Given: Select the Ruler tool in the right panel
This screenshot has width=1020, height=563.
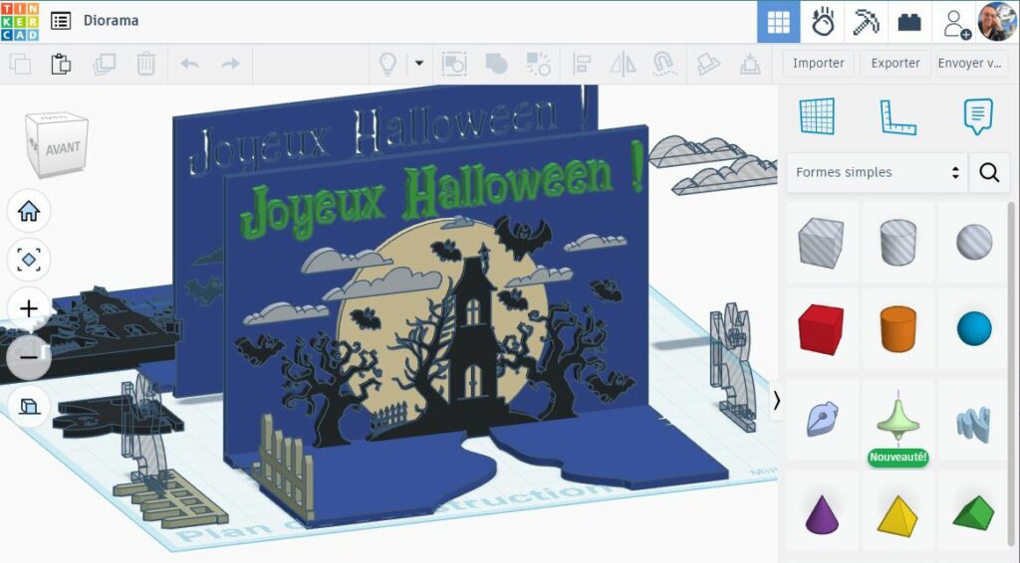Looking at the screenshot, I should 897,117.
